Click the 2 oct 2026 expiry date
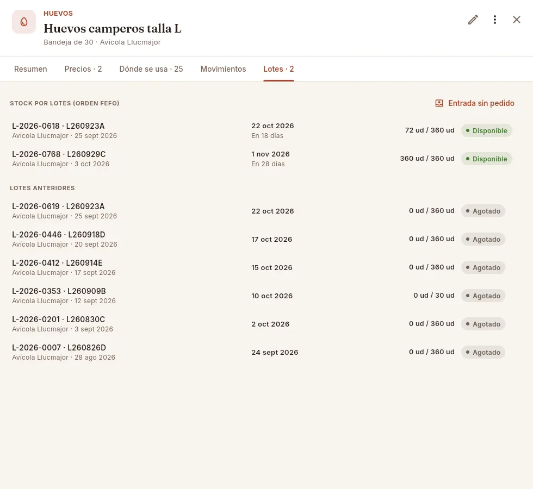Screen dimensions: 533x489 [270, 324]
